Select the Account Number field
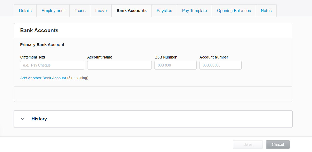The image size is (312, 152). pos(220,65)
